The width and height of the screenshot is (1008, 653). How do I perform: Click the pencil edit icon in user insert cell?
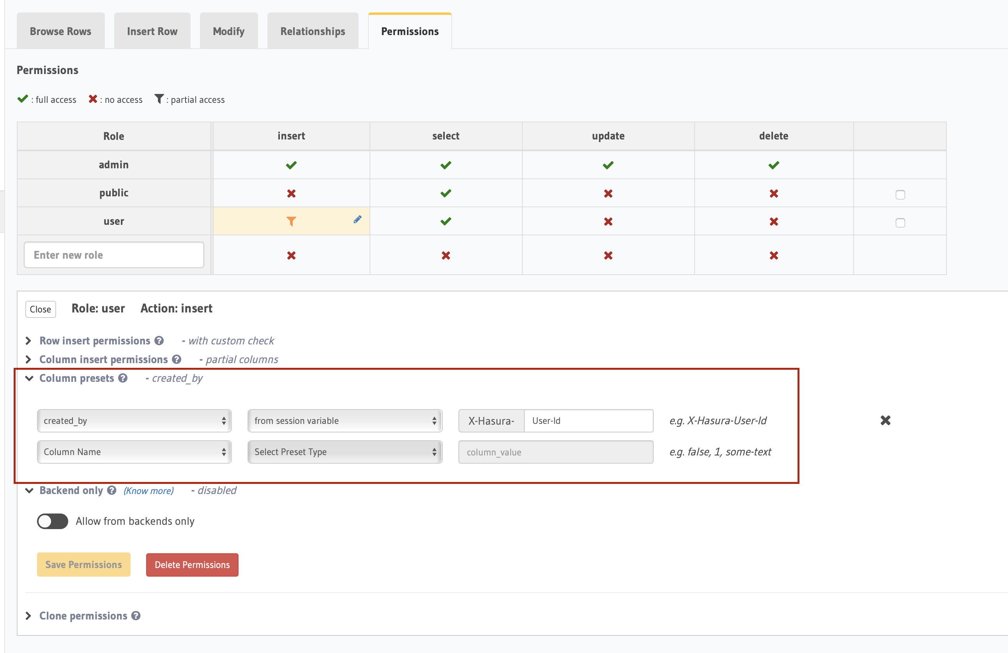357,219
